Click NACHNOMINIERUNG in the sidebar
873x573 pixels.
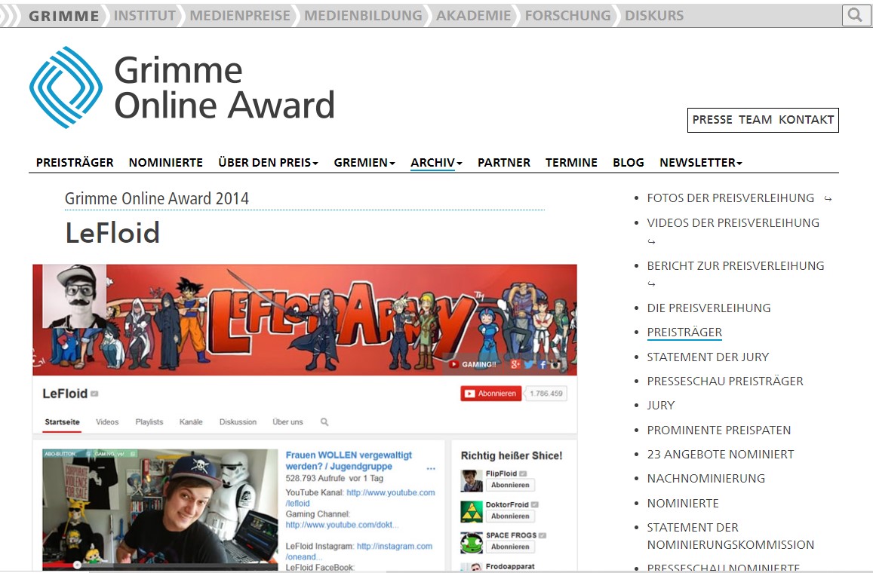[x=706, y=479]
